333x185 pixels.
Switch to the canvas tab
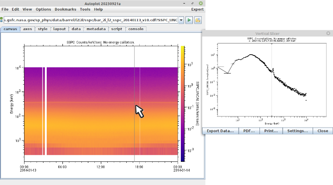click(10, 29)
